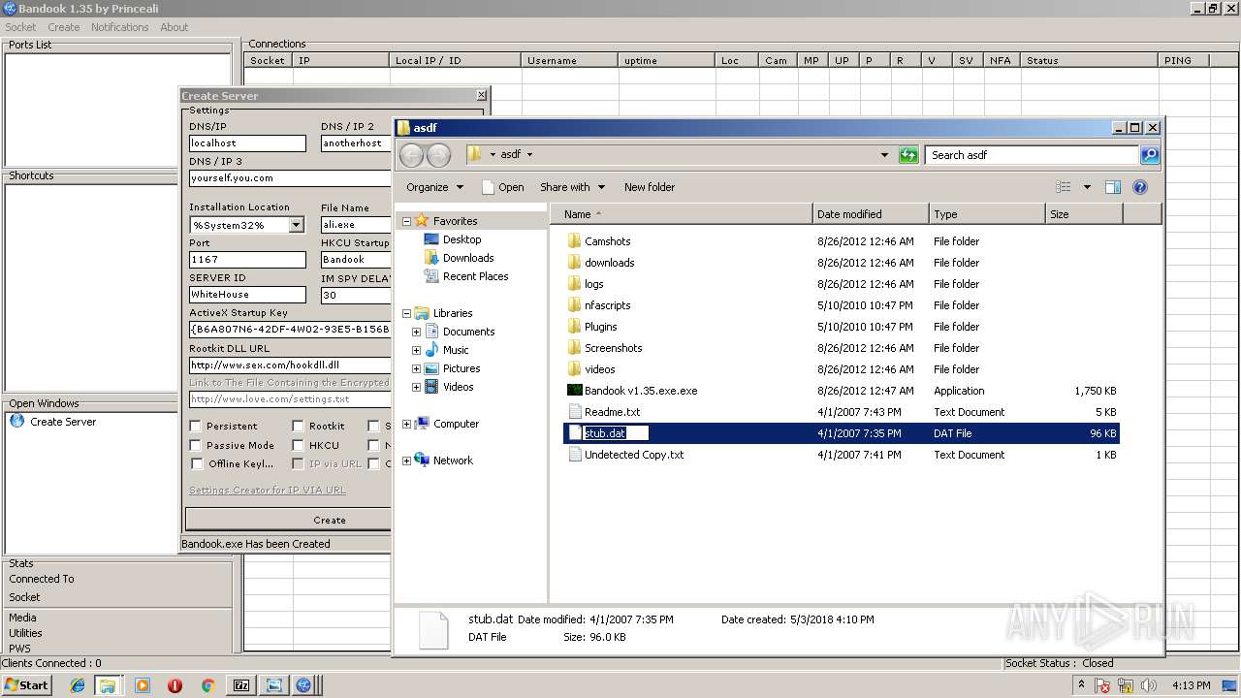The image size is (1241, 698).
Task: Toggle the preview pane icon
Action: (1113, 187)
